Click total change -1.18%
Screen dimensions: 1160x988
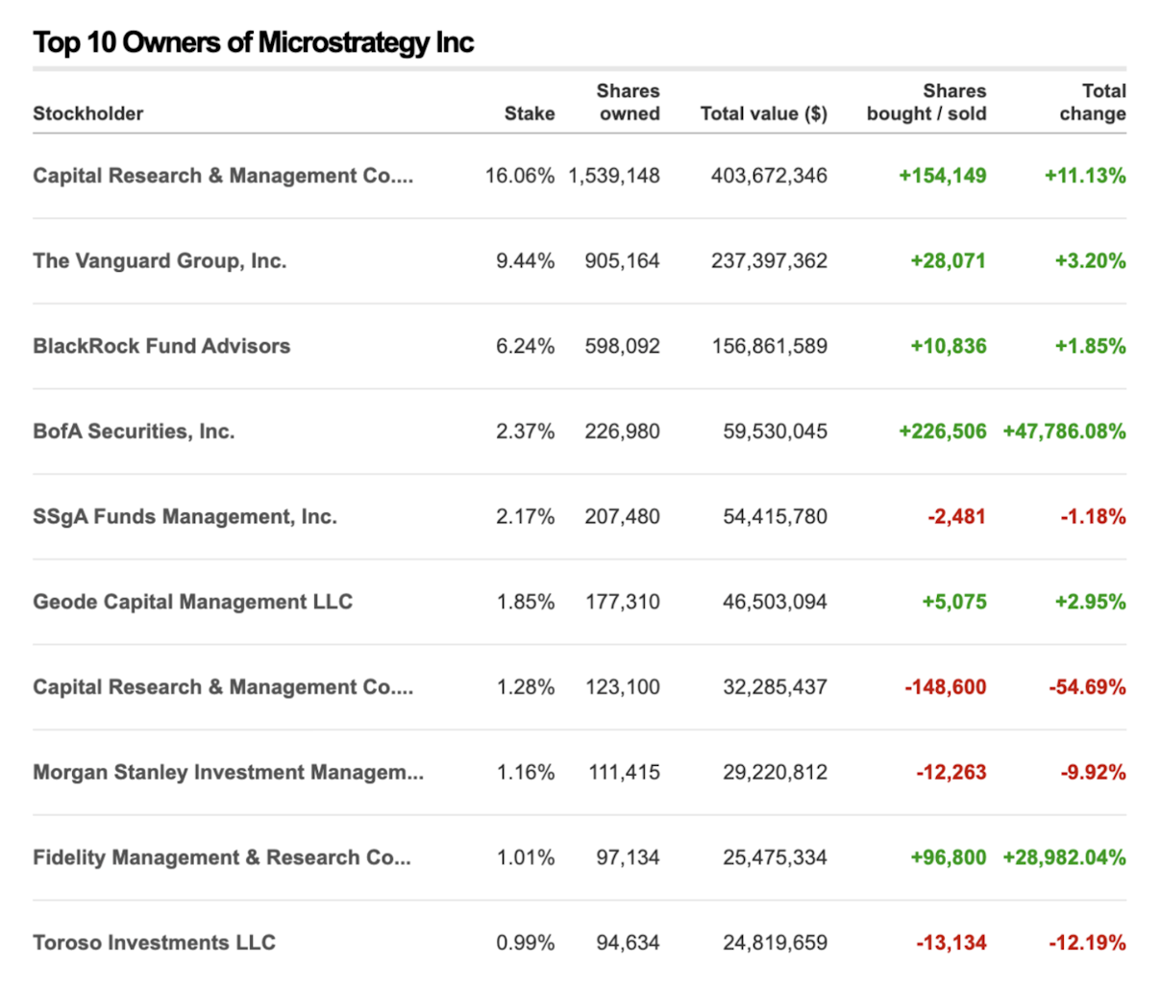pos(1094,517)
